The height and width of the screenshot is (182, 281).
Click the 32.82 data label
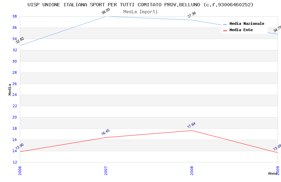(20, 40)
